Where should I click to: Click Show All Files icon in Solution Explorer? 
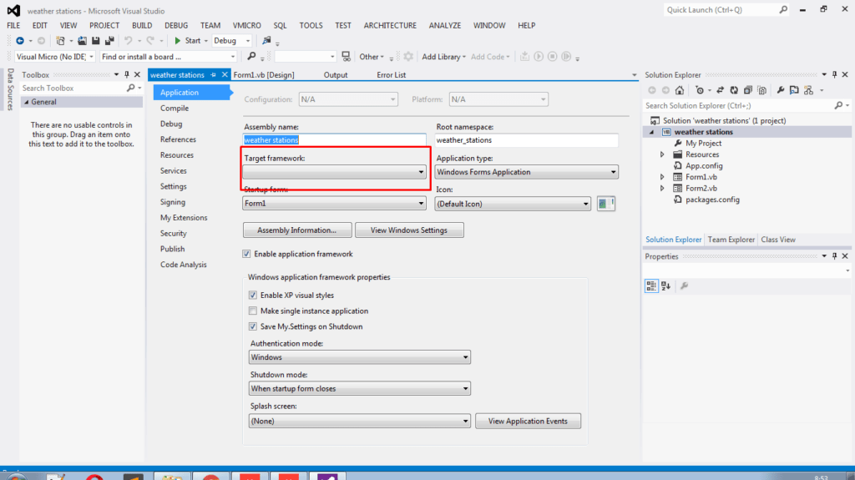[x=761, y=90]
